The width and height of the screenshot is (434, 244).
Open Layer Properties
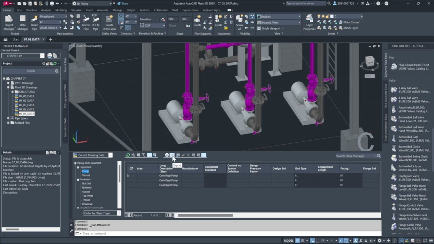tap(309, 22)
